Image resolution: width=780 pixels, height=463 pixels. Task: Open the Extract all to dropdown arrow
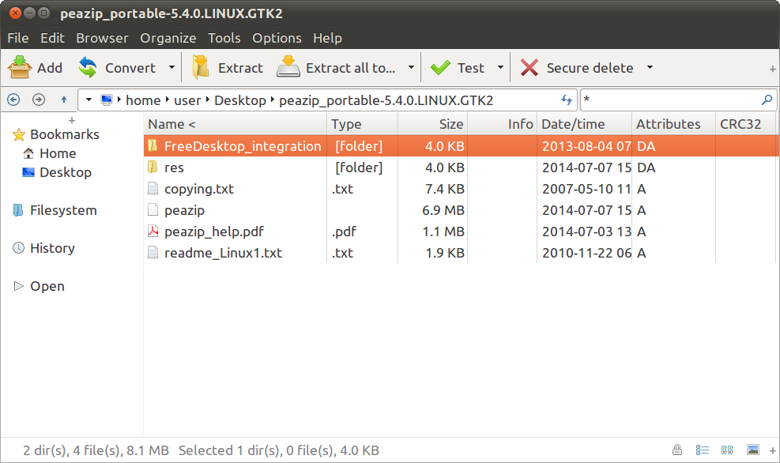412,67
